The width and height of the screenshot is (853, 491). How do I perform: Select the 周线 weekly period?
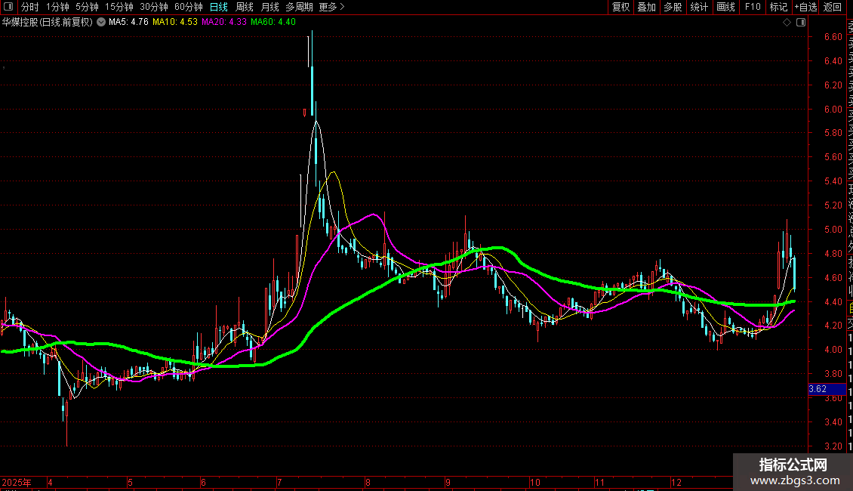pyautogui.click(x=245, y=7)
